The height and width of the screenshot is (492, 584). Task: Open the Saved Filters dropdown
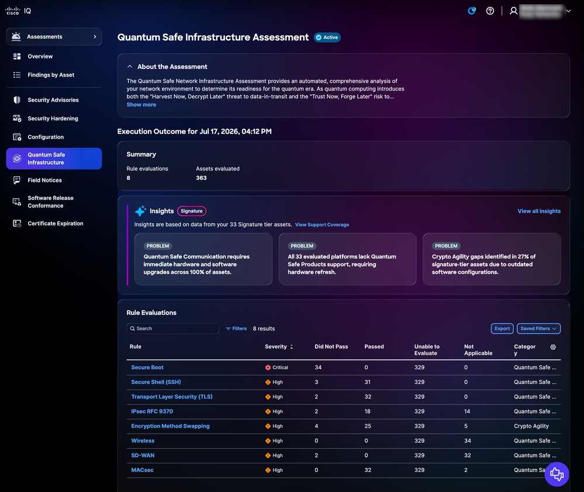538,328
